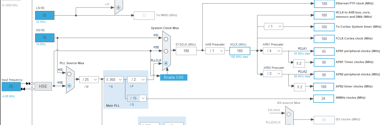Open the X 360 PLLN multiplier dropdown
The image size is (386, 125).
tap(114, 79)
